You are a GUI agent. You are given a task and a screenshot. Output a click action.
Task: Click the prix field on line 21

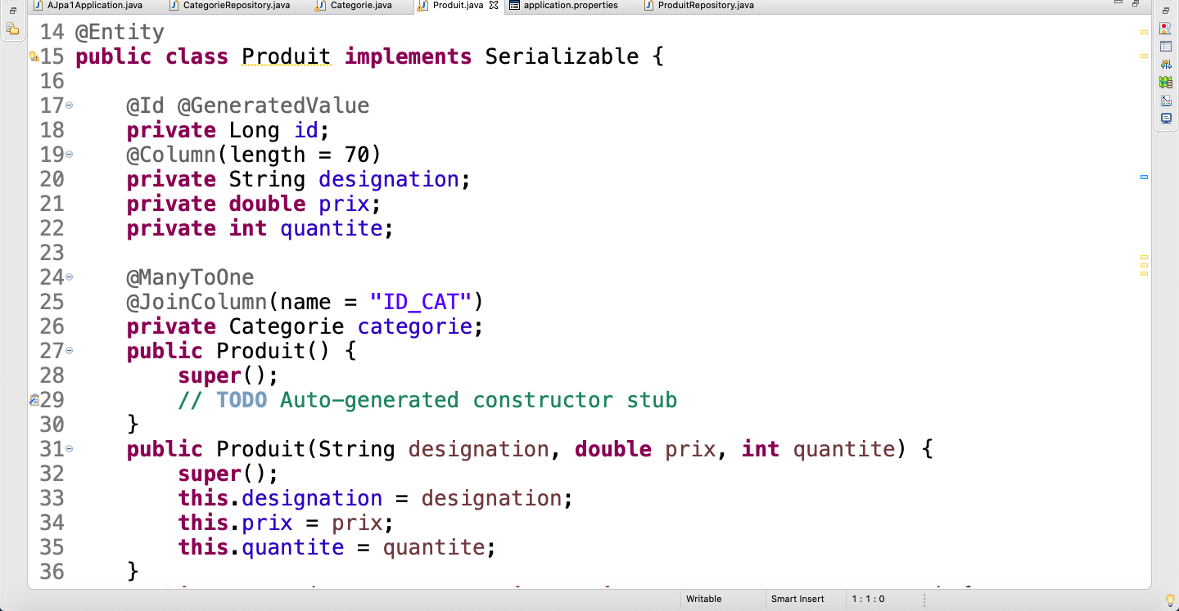[x=344, y=204]
